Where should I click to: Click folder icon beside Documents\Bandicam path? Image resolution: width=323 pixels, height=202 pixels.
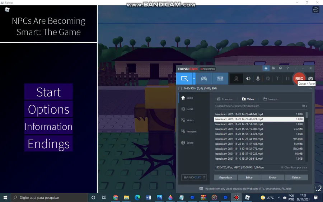pyautogui.click(x=303, y=106)
